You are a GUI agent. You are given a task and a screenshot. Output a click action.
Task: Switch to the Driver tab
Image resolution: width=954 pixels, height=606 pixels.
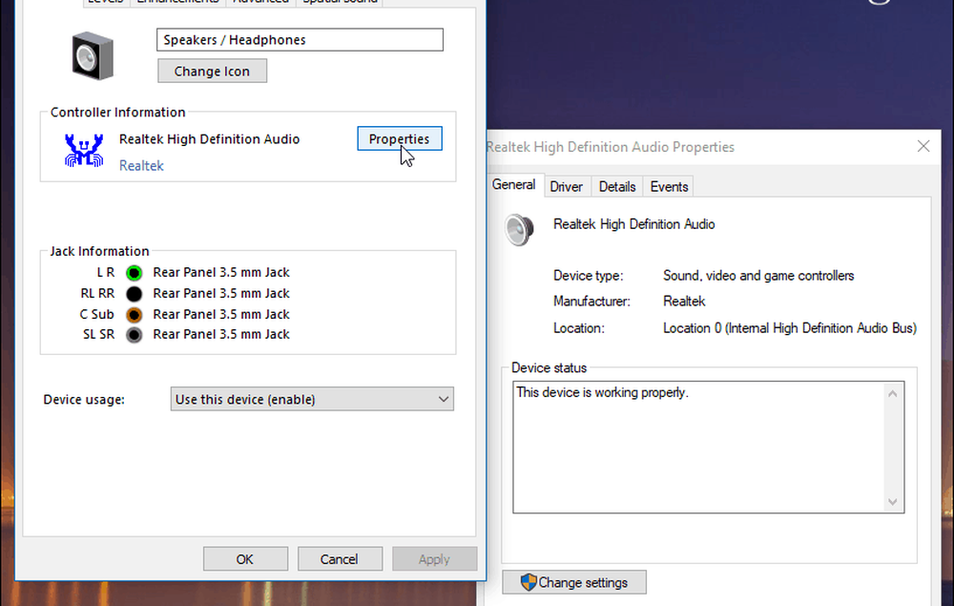567,186
